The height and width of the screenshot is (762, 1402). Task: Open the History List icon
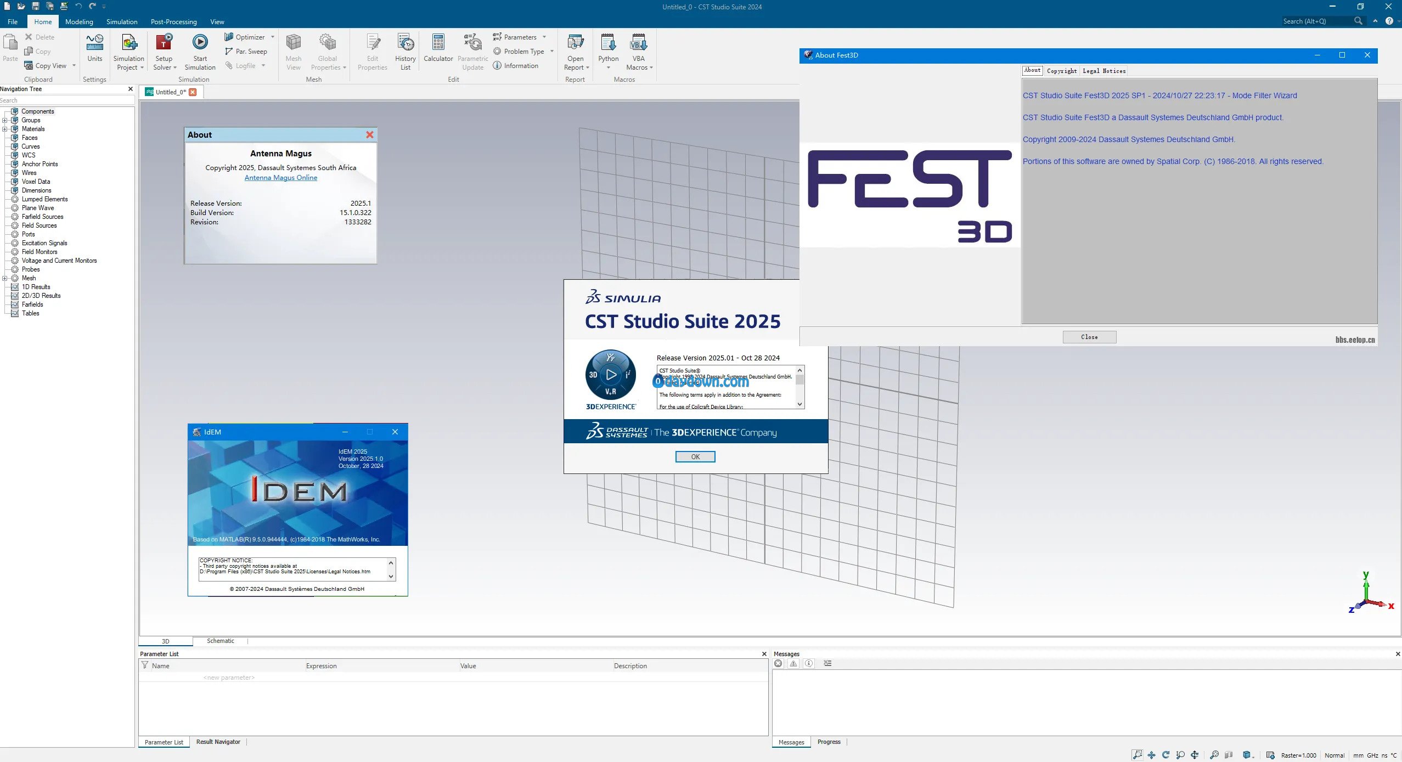pos(405,43)
